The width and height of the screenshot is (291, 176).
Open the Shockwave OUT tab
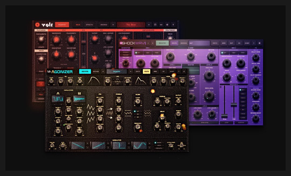[231, 43]
